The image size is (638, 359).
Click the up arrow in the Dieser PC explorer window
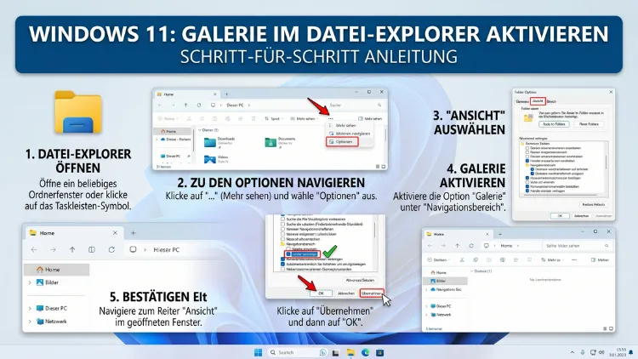[186, 105]
